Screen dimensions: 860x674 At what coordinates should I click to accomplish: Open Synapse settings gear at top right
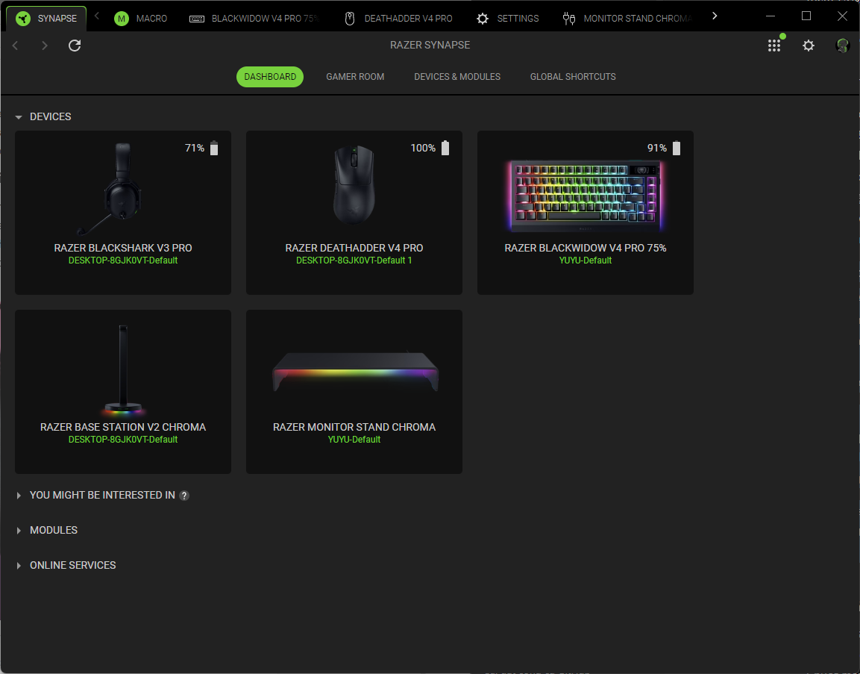[x=809, y=46]
